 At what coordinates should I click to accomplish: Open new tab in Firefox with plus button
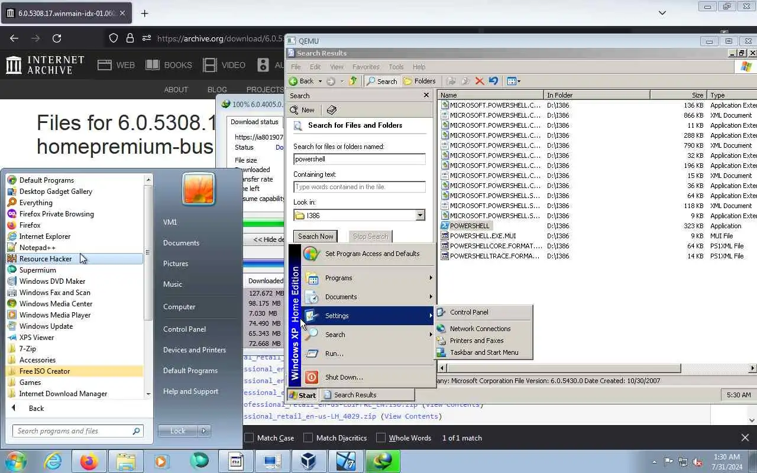pyautogui.click(x=144, y=13)
